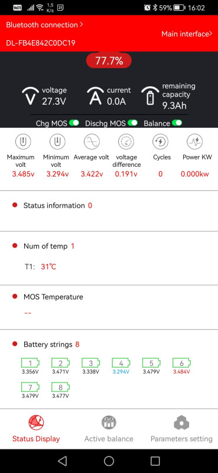218x473 pixels.
Task: Tap the voltage difference gauge icon
Action: click(x=126, y=142)
